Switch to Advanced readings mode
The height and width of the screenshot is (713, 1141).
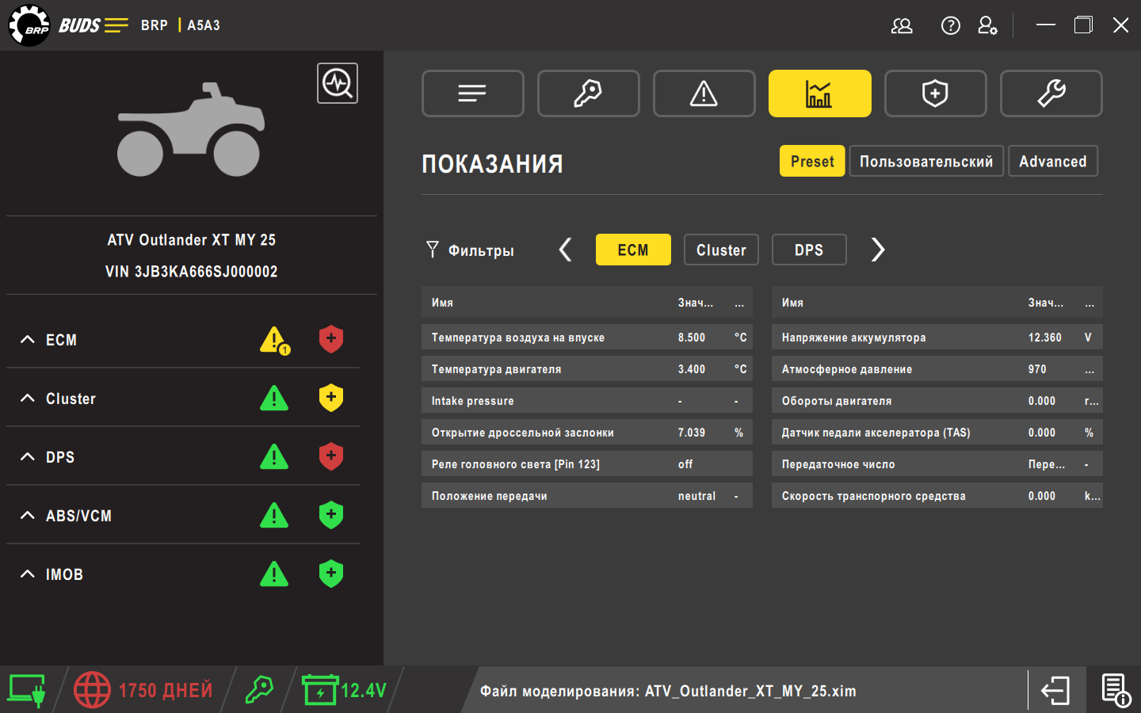click(x=1053, y=161)
